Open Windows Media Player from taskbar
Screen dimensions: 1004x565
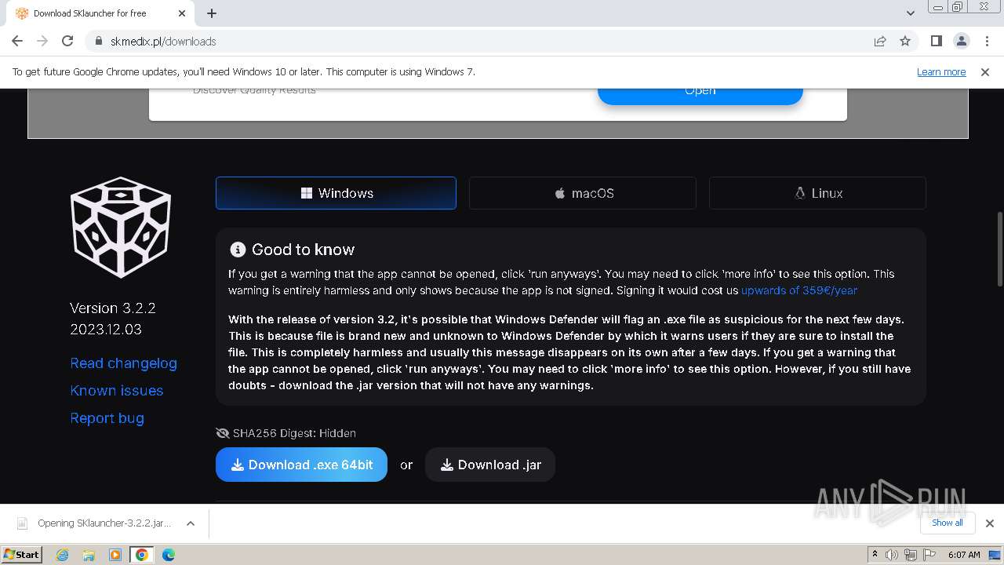click(x=115, y=555)
